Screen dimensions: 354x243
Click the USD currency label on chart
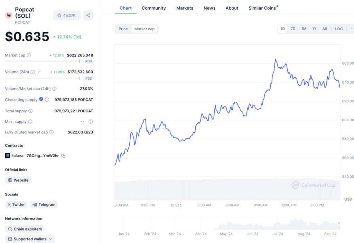[348, 199]
